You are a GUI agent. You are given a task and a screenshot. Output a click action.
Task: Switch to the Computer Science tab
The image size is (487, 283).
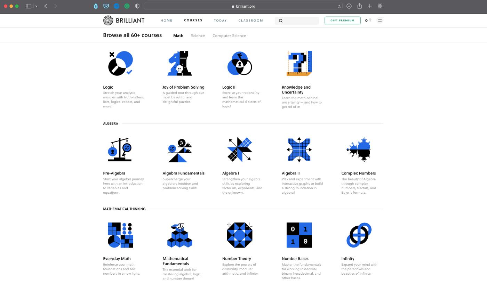229,36
